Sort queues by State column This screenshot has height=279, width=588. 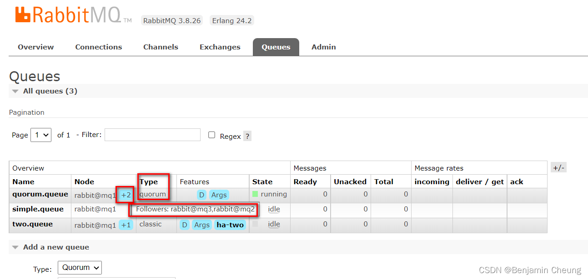click(x=262, y=181)
